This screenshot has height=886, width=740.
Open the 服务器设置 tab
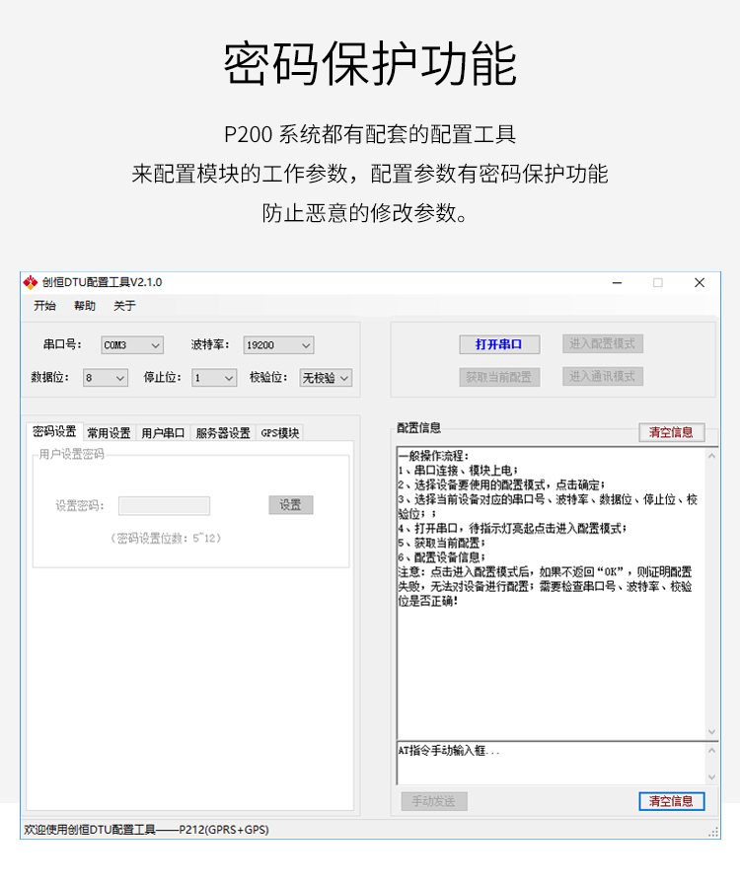223,432
